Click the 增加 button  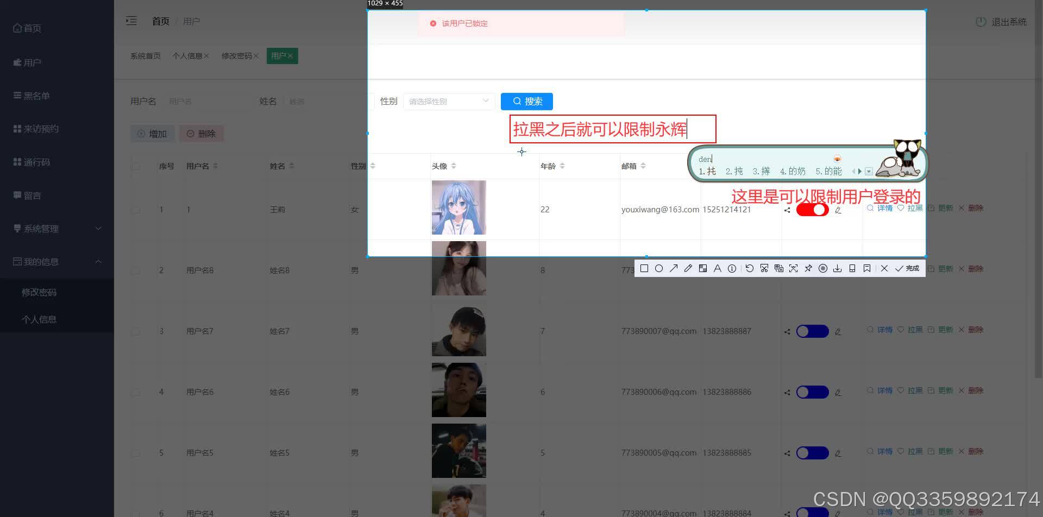click(152, 134)
